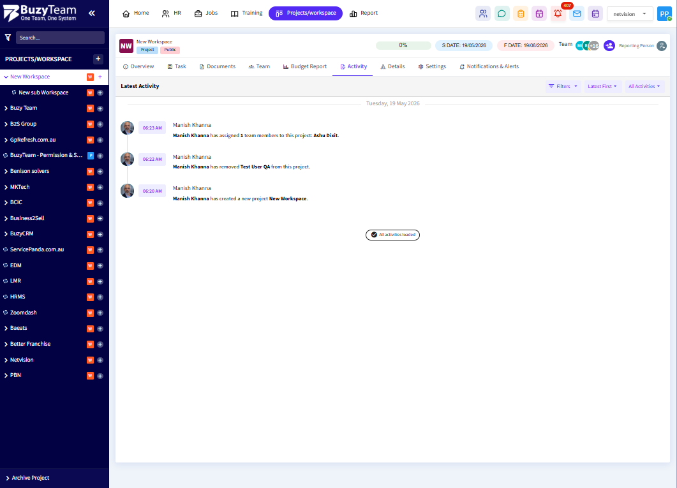Screen dimensions: 677x488
Task: Add a new project with the plus button
Action: 98,59
